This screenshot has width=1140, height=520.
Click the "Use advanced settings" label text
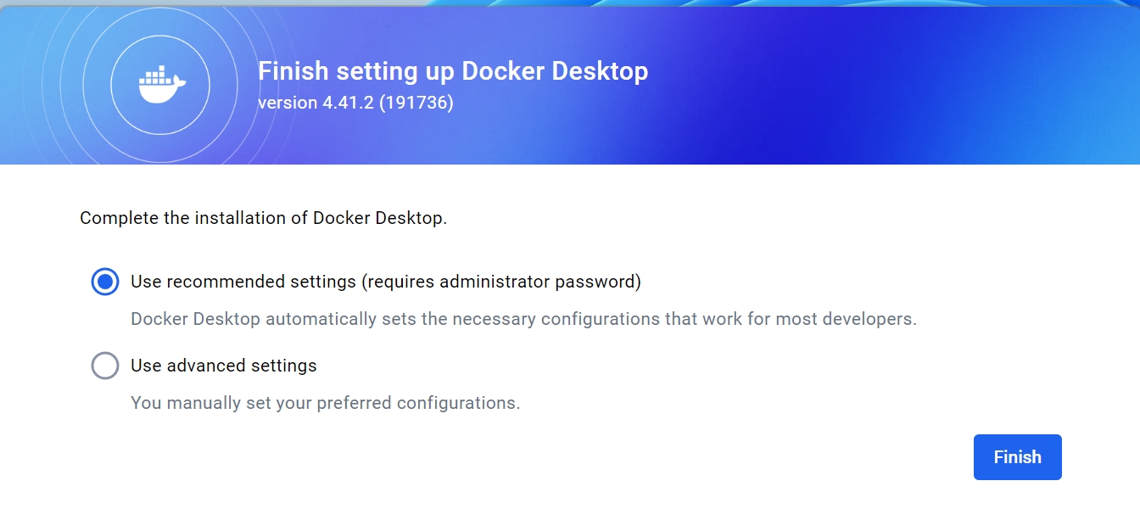(224, 366)
